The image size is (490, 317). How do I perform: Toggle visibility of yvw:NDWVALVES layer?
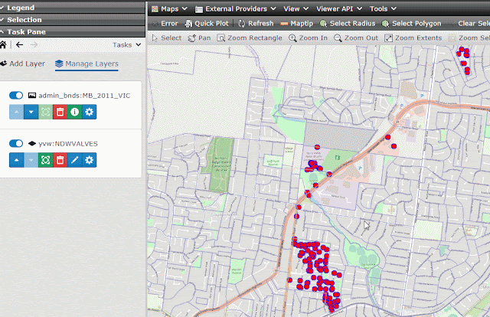[x=16, y=143]
